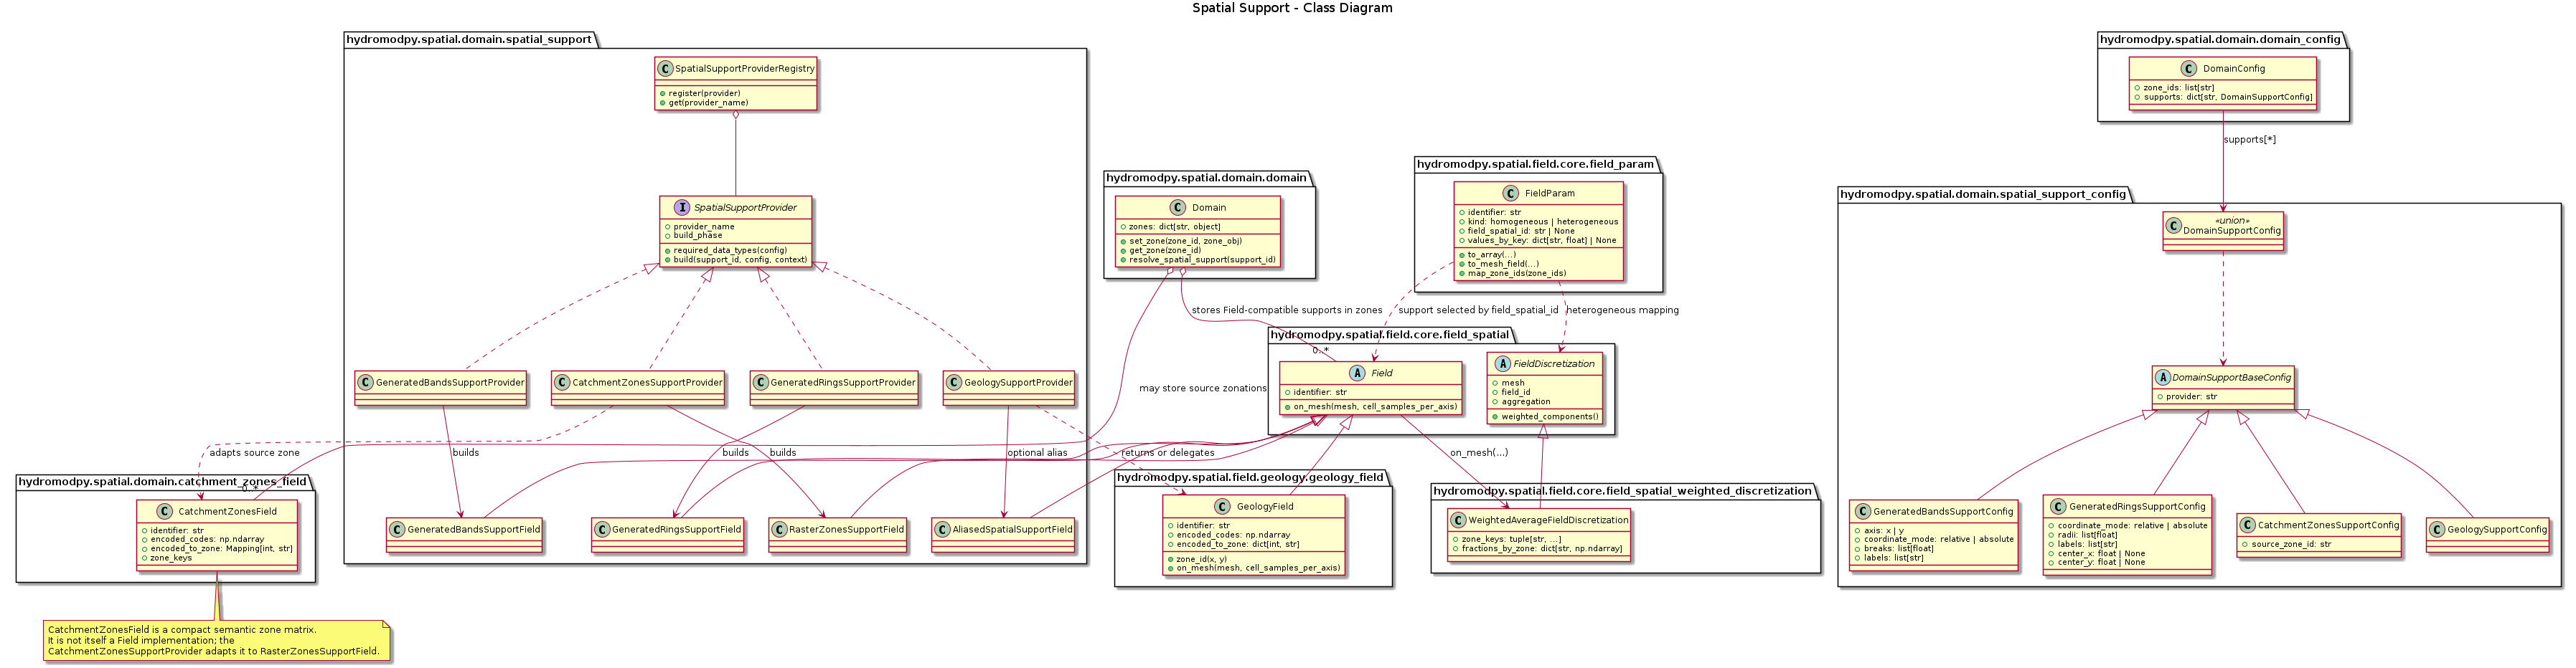Click the GeneratedRingsSupportProvider class icon
The width and height of the screenshot is (2576, 668).
[761, 383]
